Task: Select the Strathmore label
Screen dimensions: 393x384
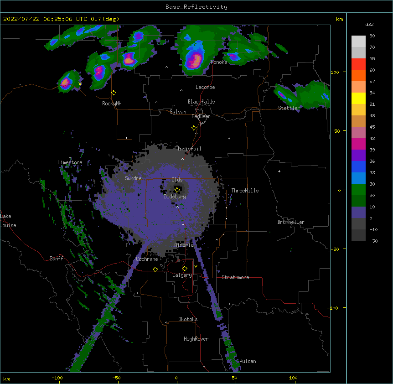Action: click(x=235, y=277)
